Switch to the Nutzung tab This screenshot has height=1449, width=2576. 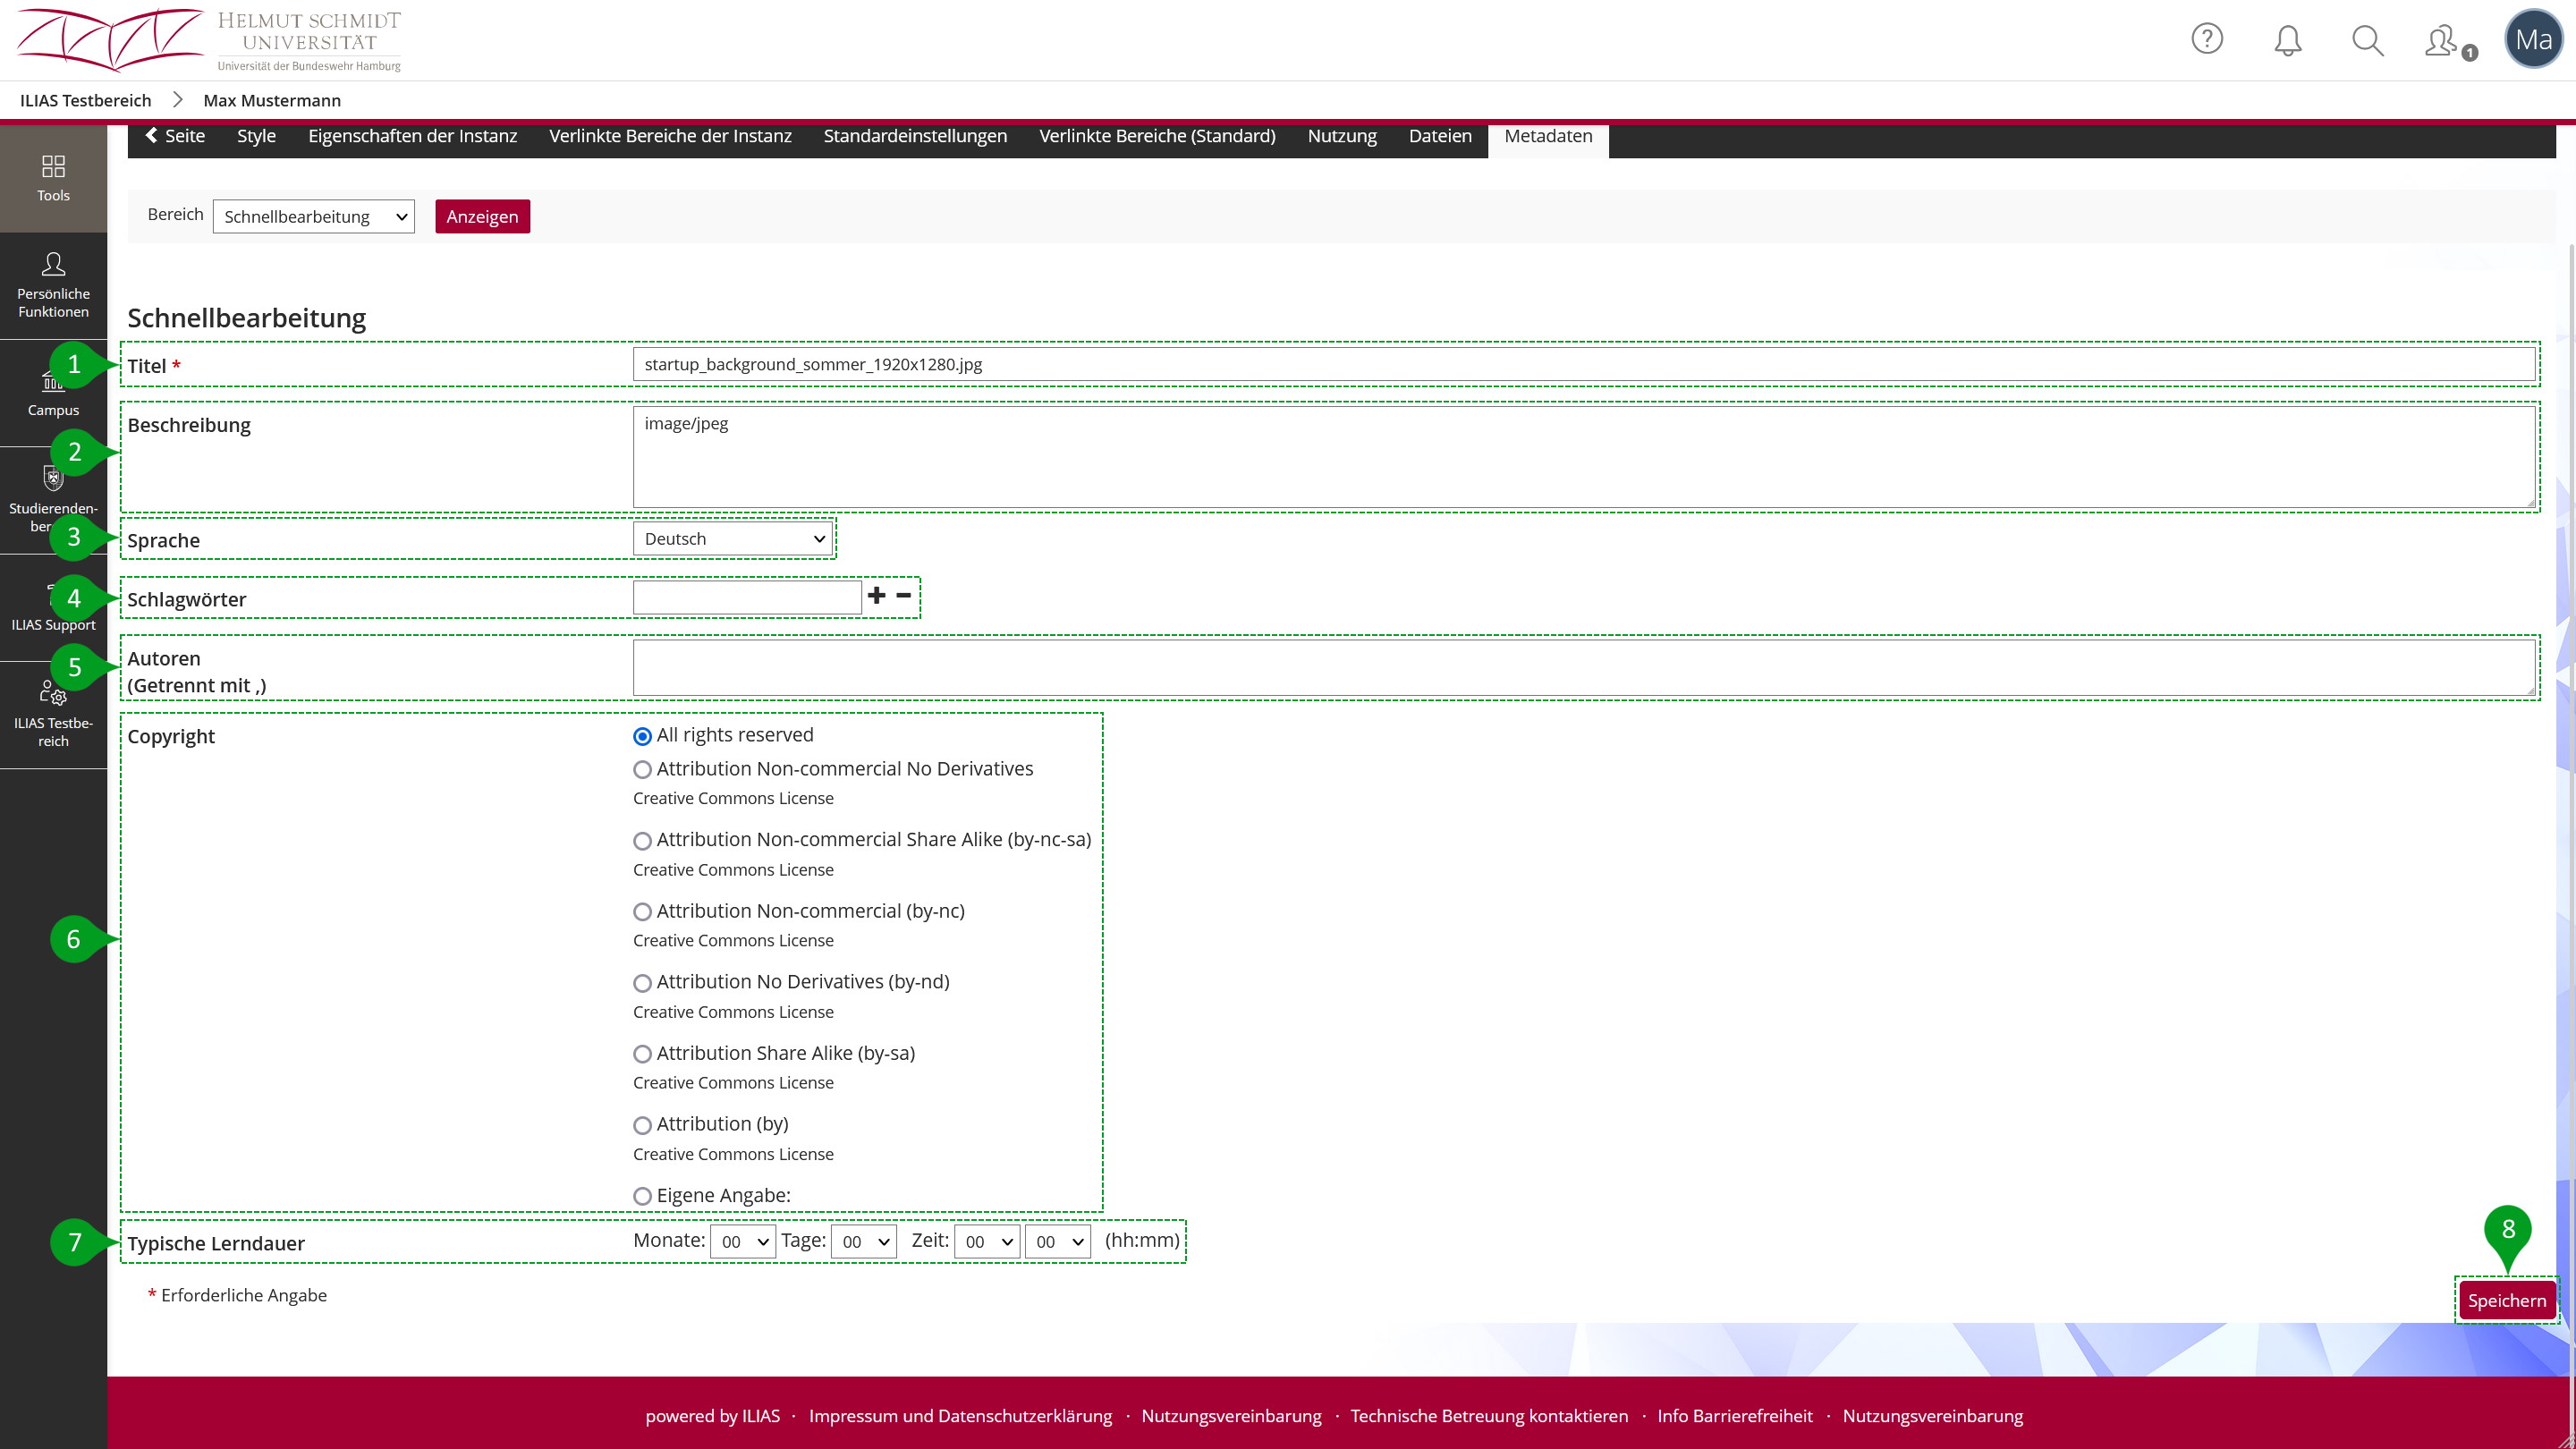(1342, 136)
